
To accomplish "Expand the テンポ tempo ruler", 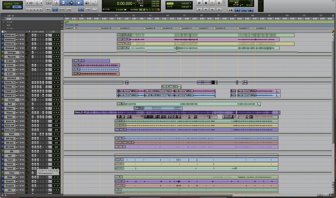I will click(3, 22).
